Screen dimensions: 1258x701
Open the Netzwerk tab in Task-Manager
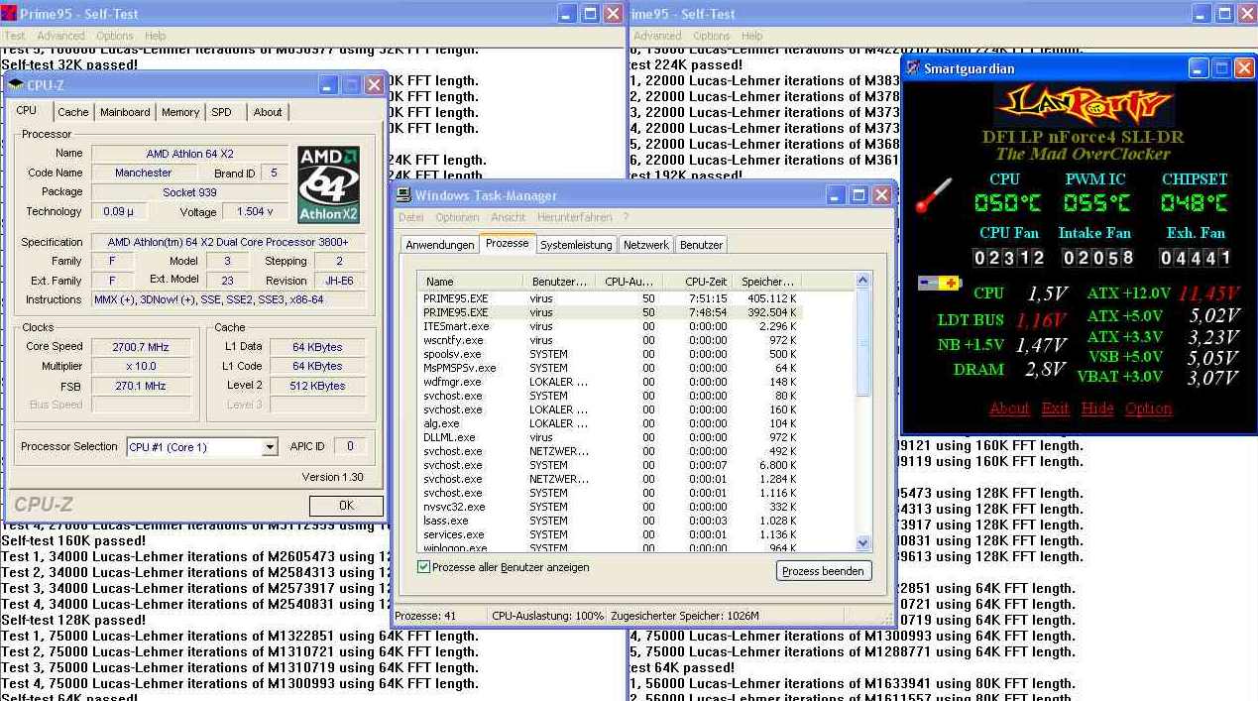coord(646,245)
